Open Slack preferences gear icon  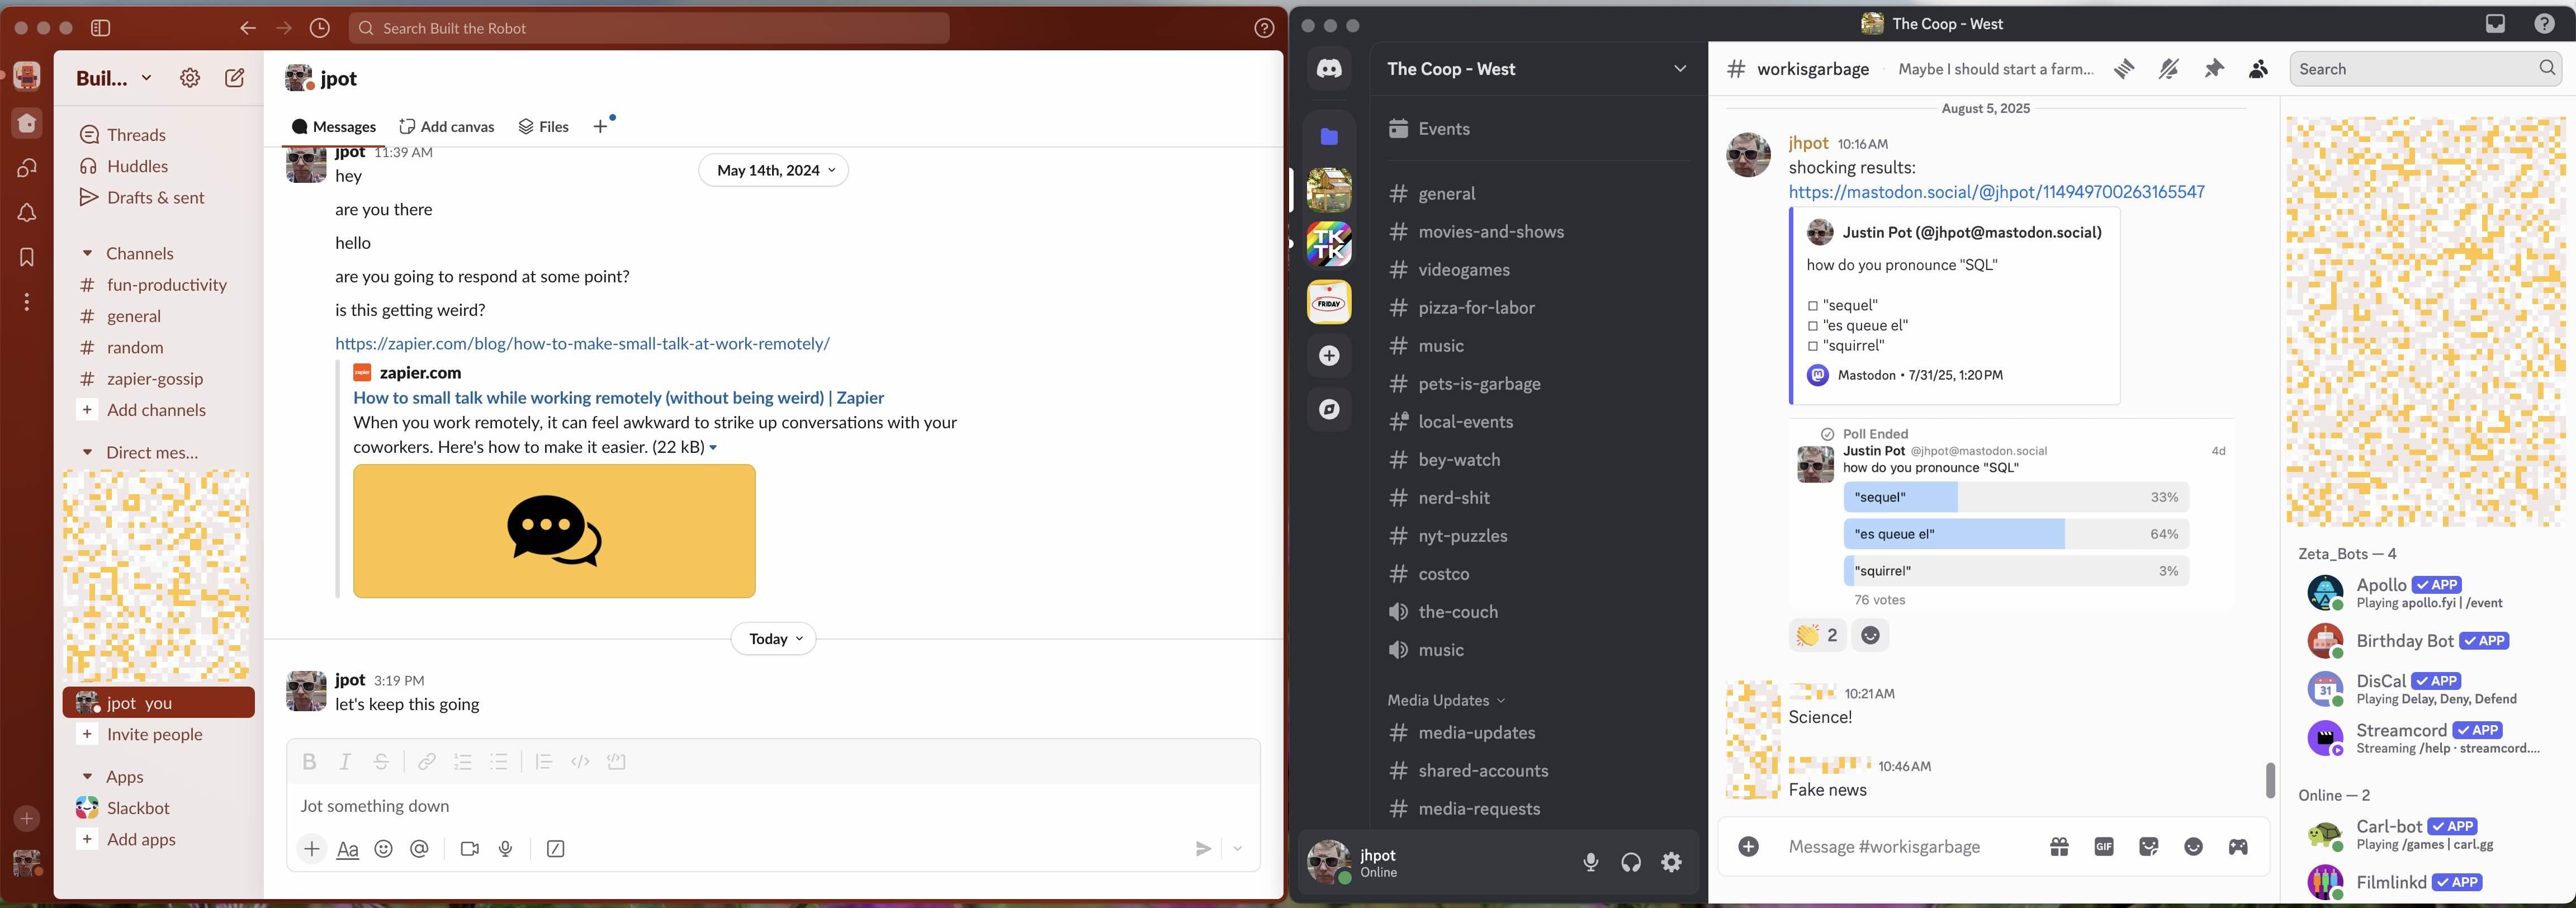coord(190,78)
